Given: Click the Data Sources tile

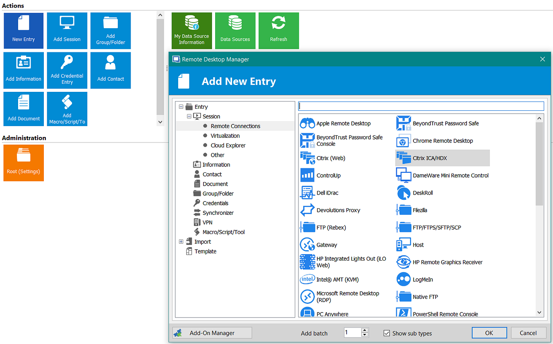Looking at the screenshot, I should click(235, 31).
